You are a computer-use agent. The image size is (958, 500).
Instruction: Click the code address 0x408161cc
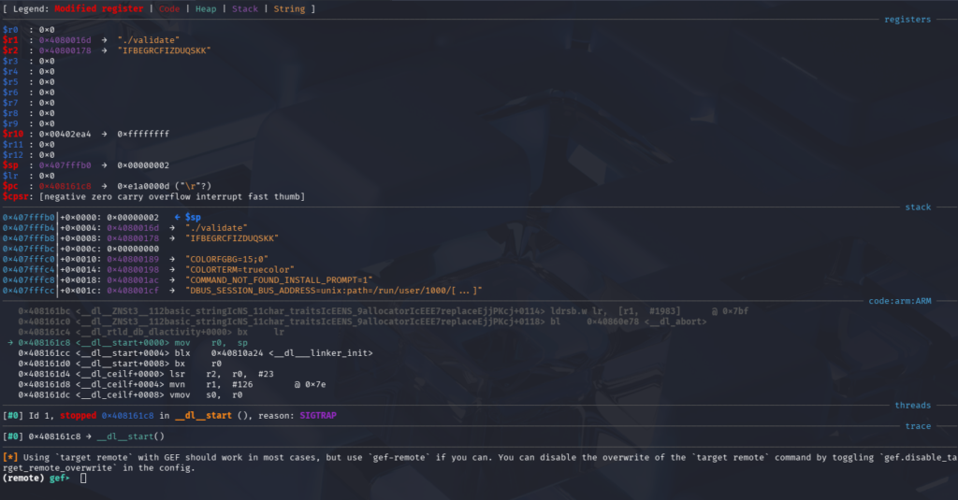pyautogui.click(x=45, y=353)
